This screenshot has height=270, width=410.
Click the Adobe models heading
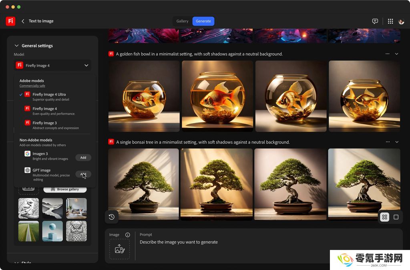32,81
